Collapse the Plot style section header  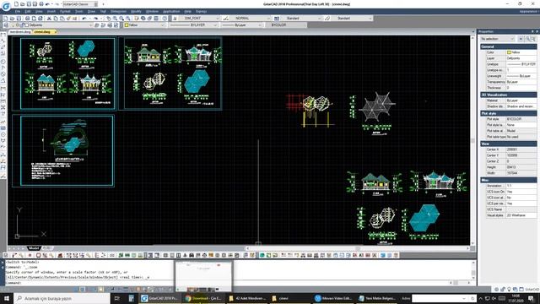(x=508, y=113)
